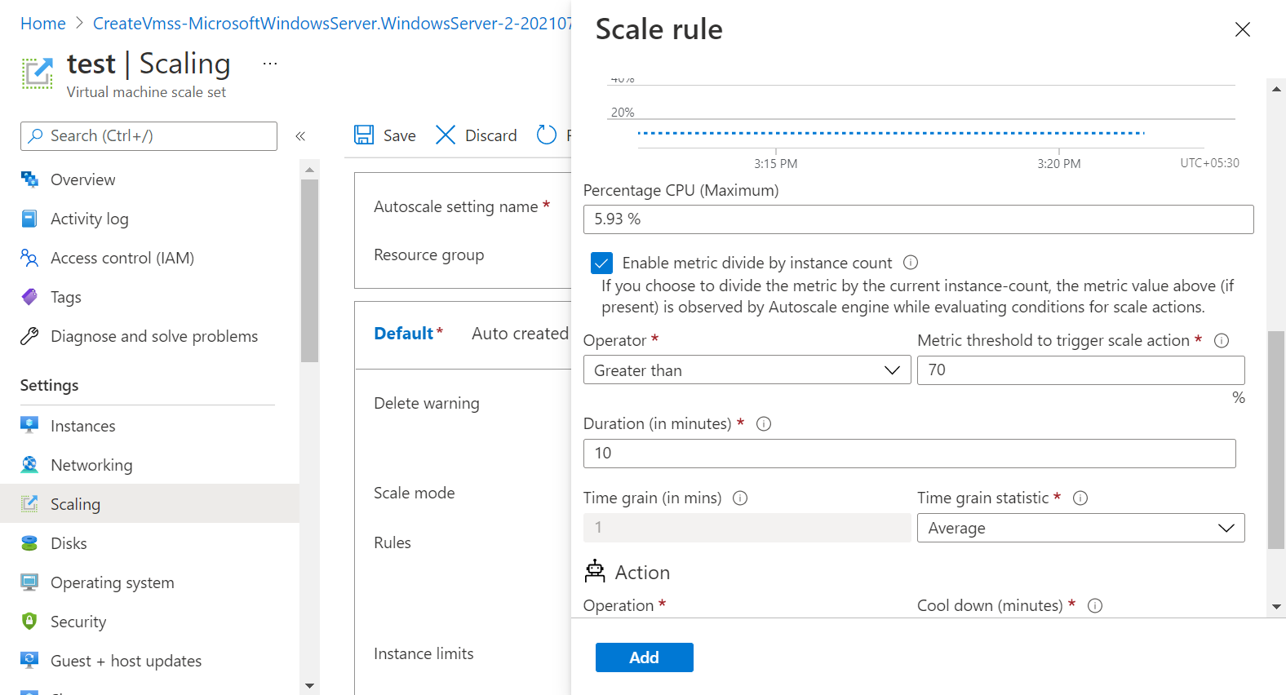Click the Operating system icon
Screen dimensions: 1286x695
tap(29, 582)
